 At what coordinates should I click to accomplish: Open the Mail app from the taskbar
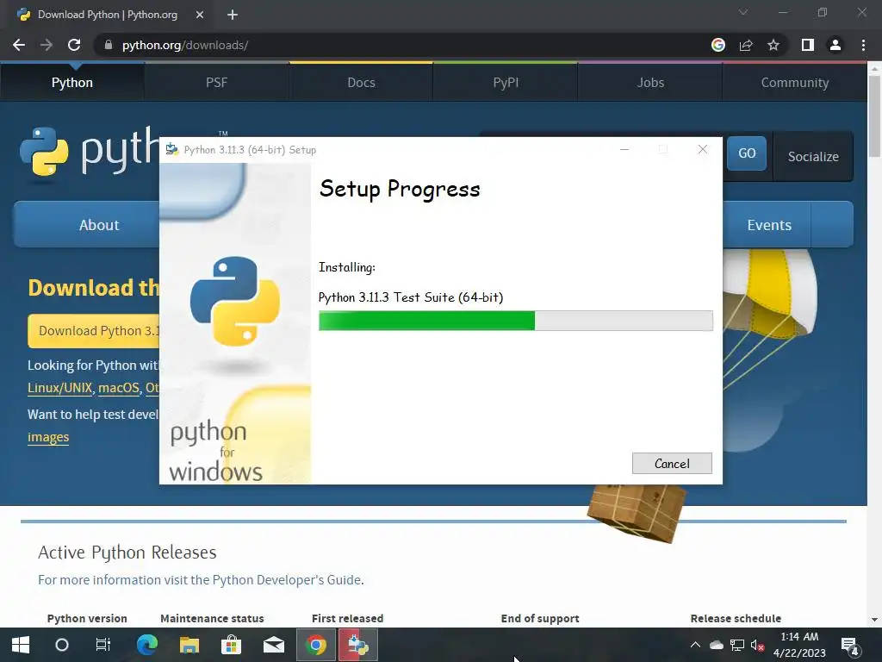pos(273,645)
